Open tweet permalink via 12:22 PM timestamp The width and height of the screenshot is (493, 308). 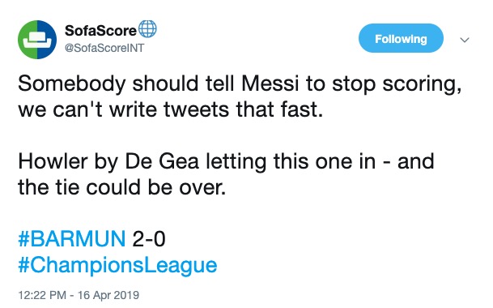tap(42, 295)
